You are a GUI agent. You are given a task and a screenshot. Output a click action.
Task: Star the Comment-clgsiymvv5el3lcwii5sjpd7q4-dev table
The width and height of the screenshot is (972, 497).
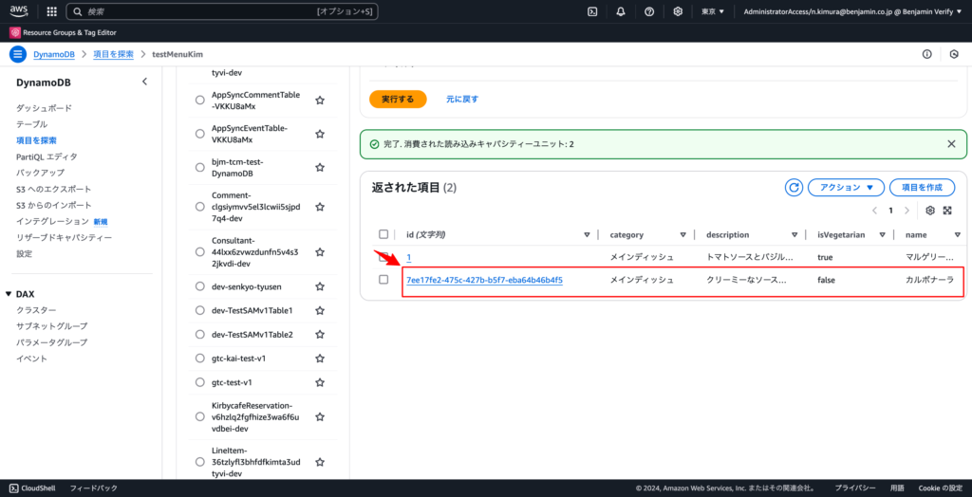tap(320, 207)
